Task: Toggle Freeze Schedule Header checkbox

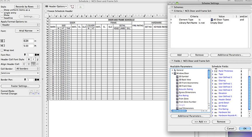Action: coord(46,11)
